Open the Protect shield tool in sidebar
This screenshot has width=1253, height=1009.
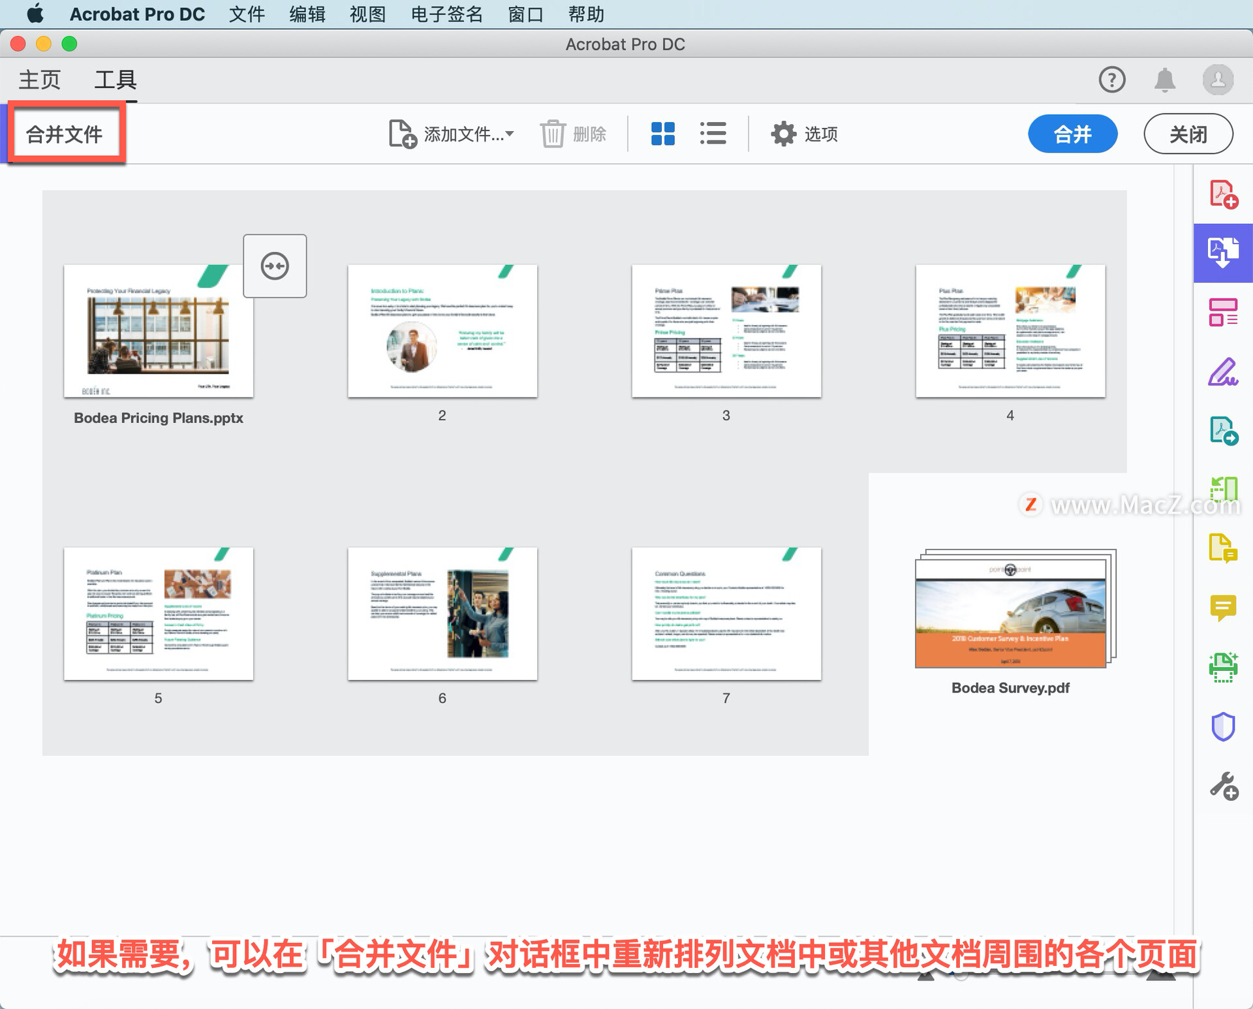[x=1223, y=726]
